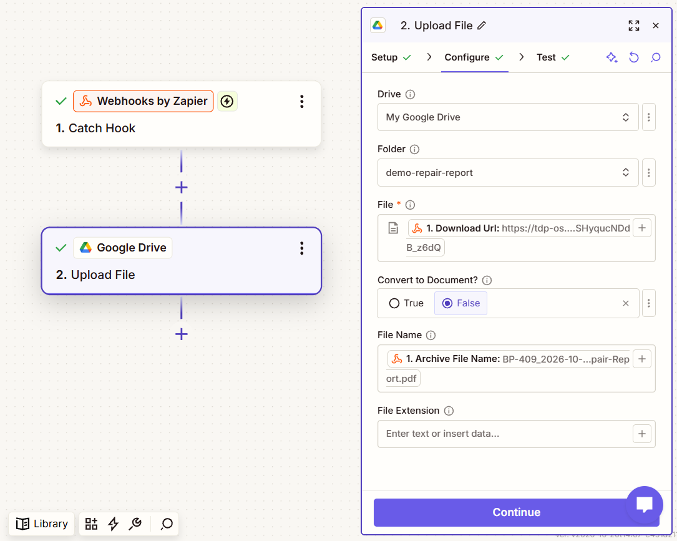Insert data into the File Name field

tap(642, 359)
